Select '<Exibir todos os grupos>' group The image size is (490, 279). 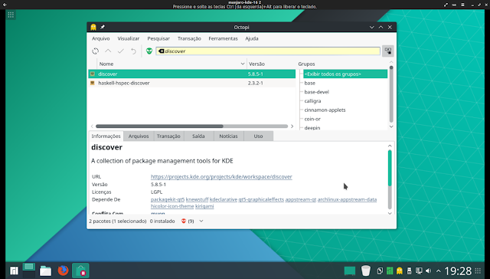(345, 74)
